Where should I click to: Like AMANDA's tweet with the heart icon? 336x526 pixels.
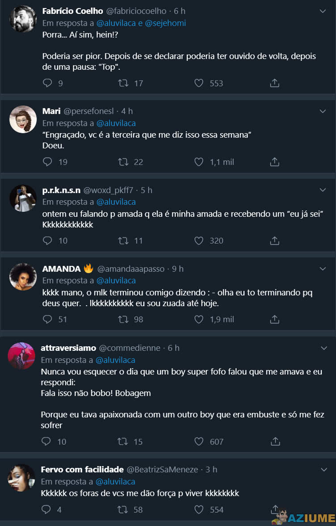[x=199, y=319]
